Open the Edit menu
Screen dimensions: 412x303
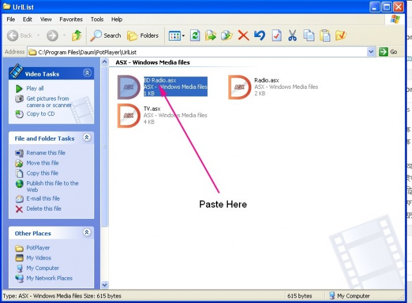click(x=27, y=19)
